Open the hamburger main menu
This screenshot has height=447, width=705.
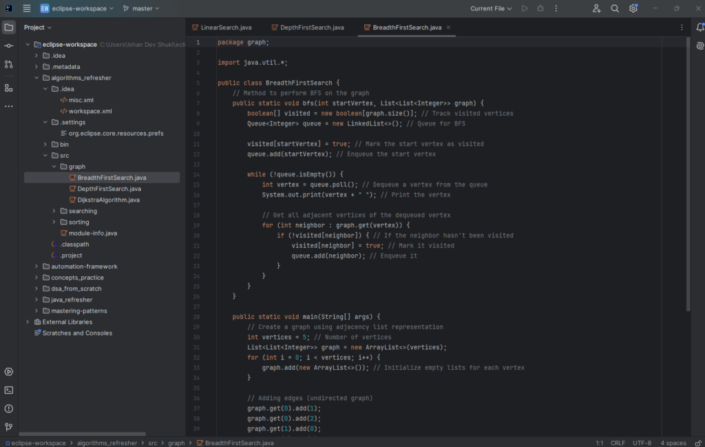[26, 8]
